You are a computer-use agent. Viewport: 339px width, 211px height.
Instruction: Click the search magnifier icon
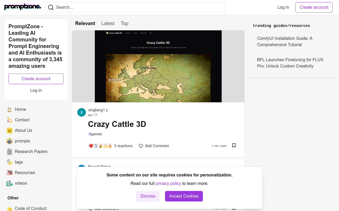[51, 7]
